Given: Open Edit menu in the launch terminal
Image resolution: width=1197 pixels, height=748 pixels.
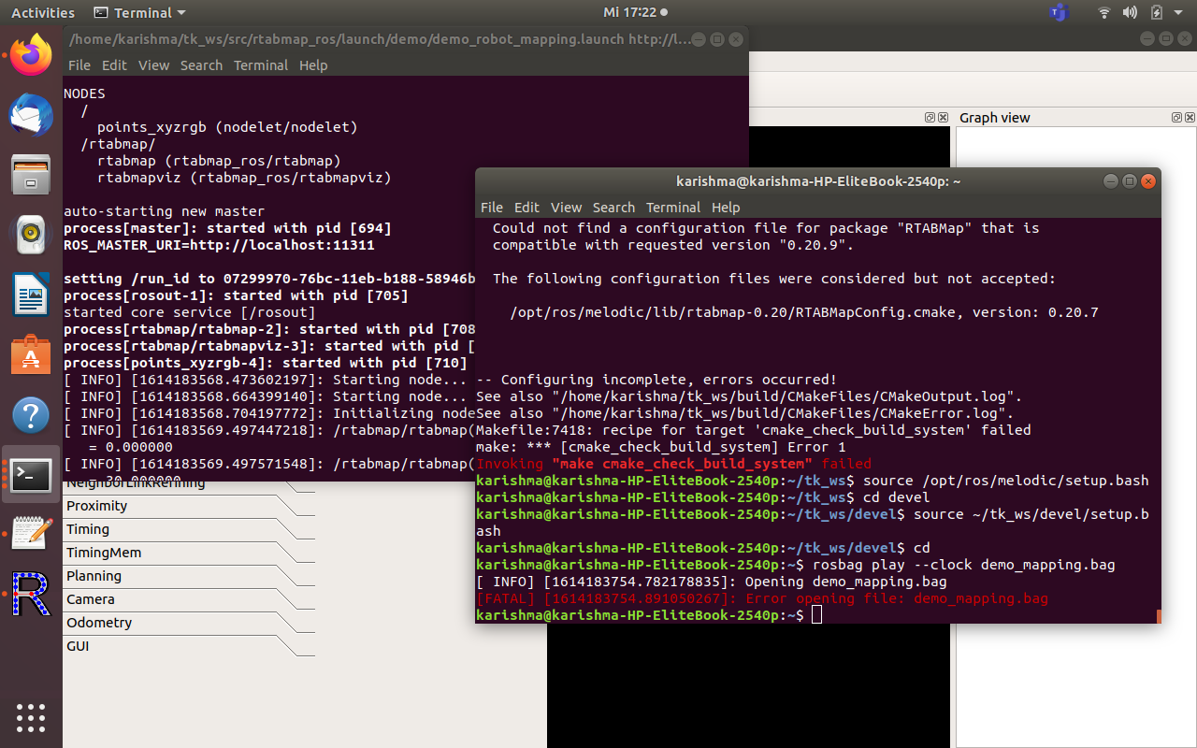Looking at the screenshot, I should click(114, 65).
